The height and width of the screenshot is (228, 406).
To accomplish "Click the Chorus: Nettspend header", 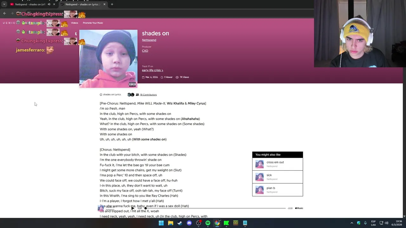I will 115,149.
